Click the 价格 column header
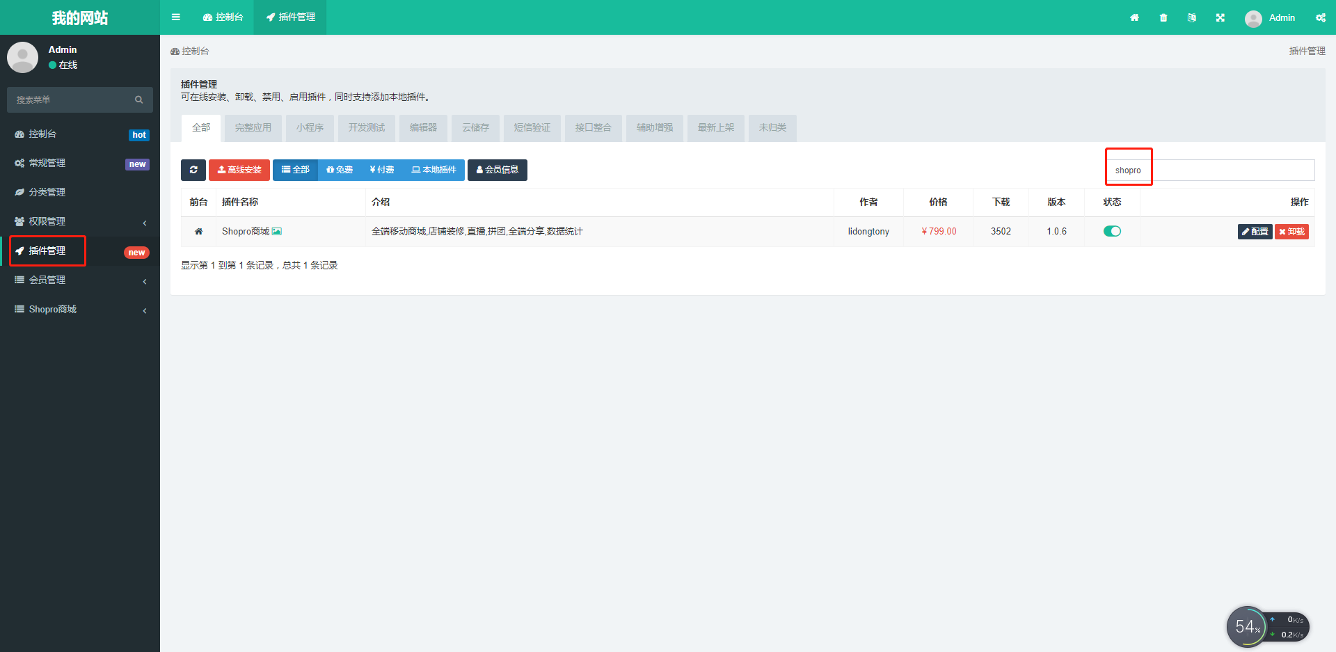 [938, 202]
